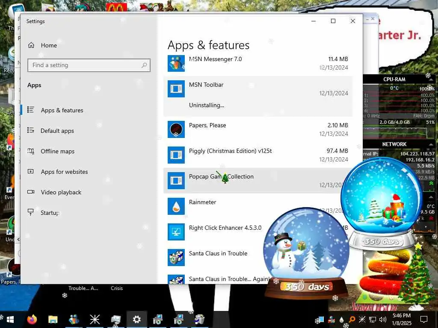Click the asterisk icon in system tray
Image resolution: width=438 pixels, height=328 pixels.
point(362,319)
